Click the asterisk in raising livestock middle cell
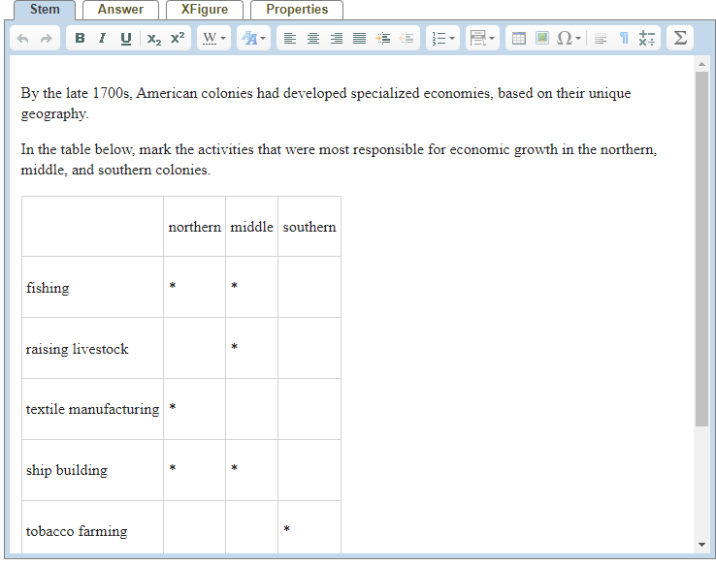This screenshot has height=566, width=716. click(x=234, y=347)
